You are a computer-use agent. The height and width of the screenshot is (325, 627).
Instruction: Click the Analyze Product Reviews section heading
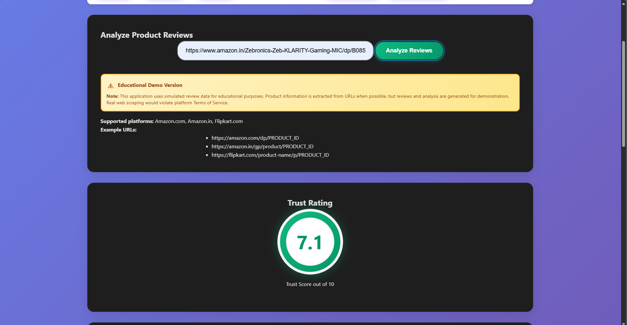click(146, 35)
